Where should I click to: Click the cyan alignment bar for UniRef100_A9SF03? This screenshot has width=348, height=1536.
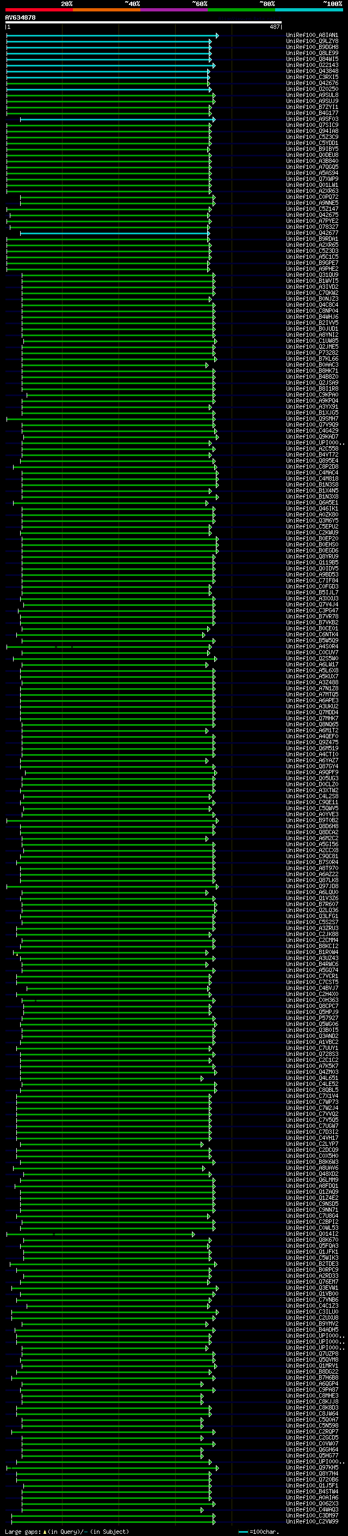point(117,119)
